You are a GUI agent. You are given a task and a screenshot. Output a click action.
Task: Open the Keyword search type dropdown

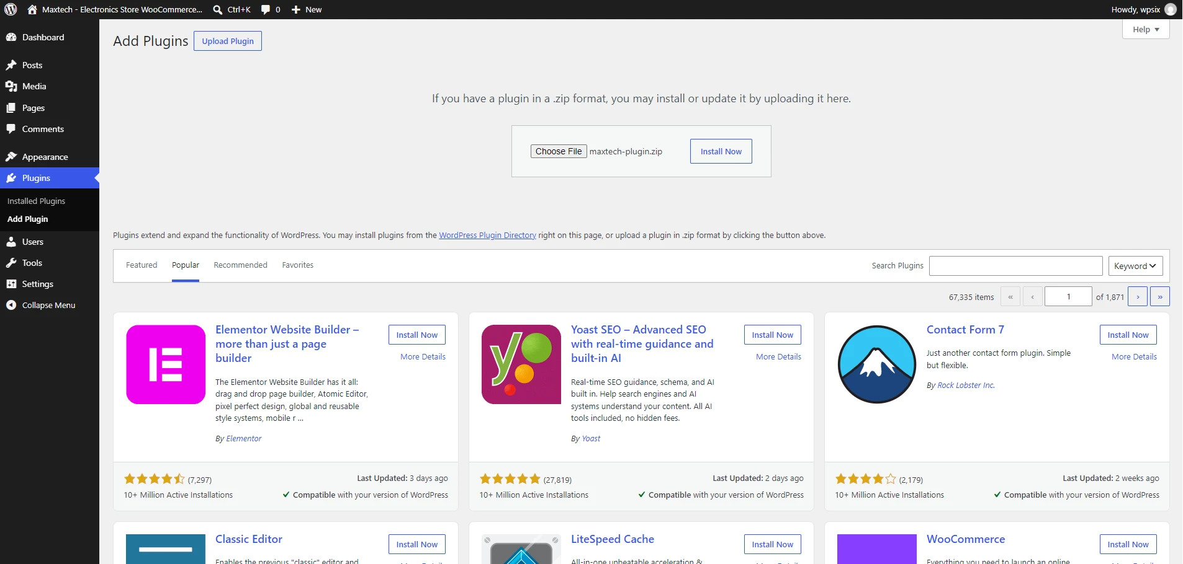coord(1136,266)
